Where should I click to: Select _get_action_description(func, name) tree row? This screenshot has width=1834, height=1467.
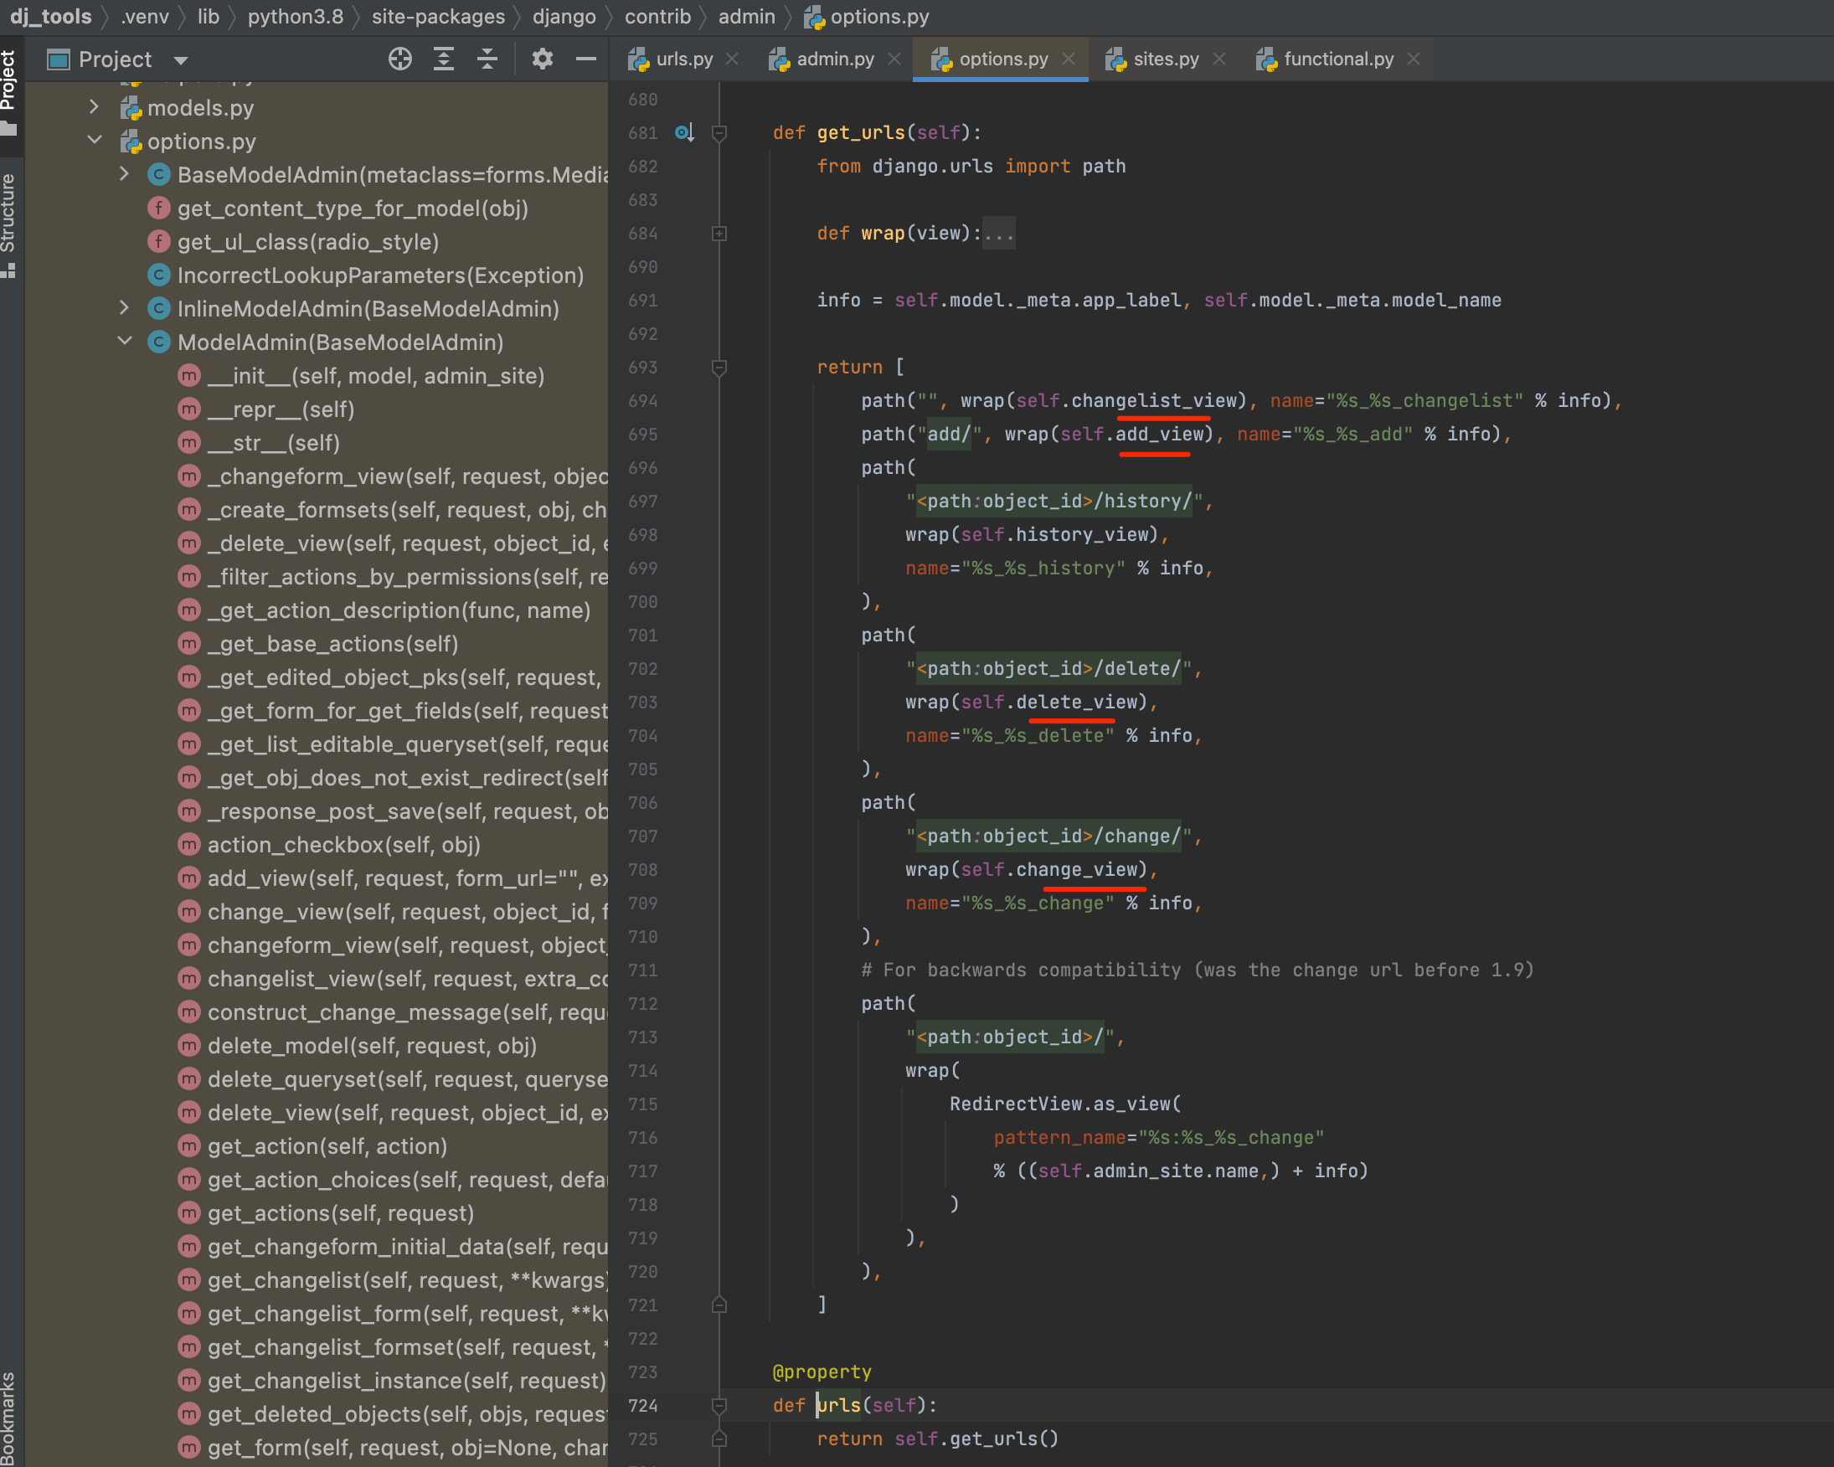pos(399,610)
